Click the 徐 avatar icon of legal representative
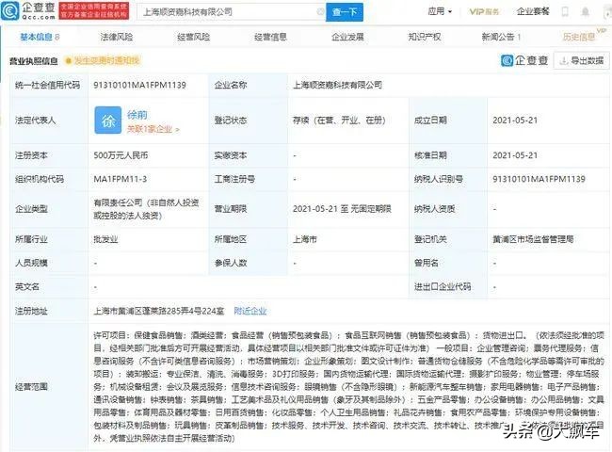612x452 pixels. point(107,121)
